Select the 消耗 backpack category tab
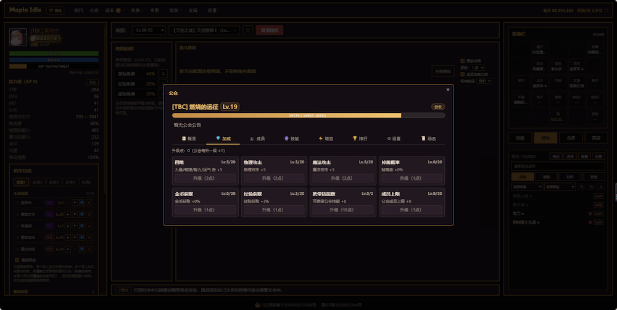 (x=547, y=177)
